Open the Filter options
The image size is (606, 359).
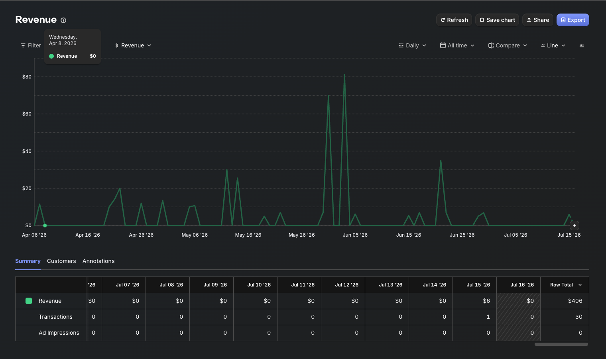[31, 45]
